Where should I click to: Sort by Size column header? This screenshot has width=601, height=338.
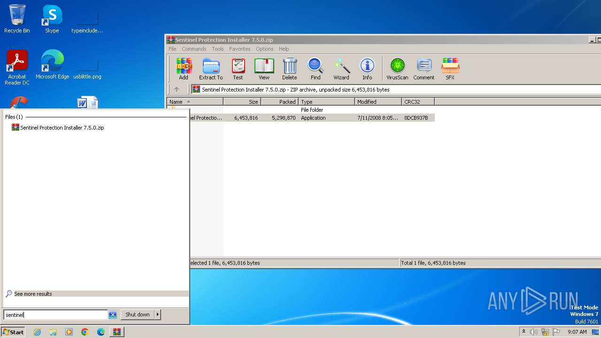[x=242, y=101]
